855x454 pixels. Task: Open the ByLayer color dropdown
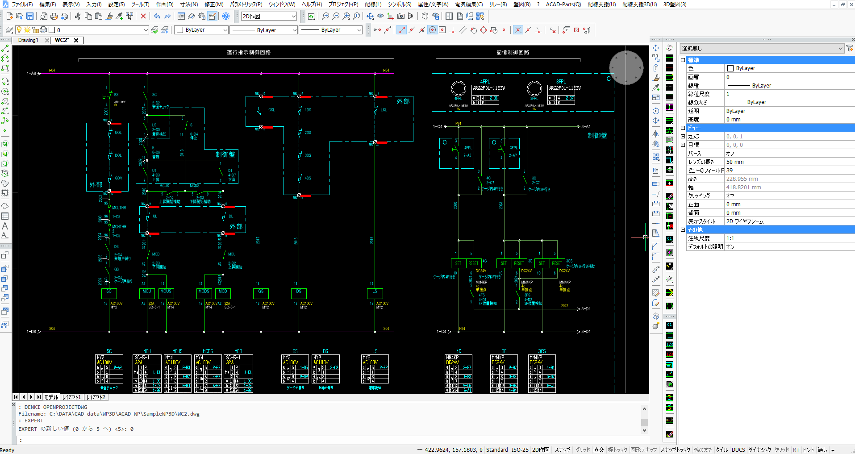pos(202,30)
